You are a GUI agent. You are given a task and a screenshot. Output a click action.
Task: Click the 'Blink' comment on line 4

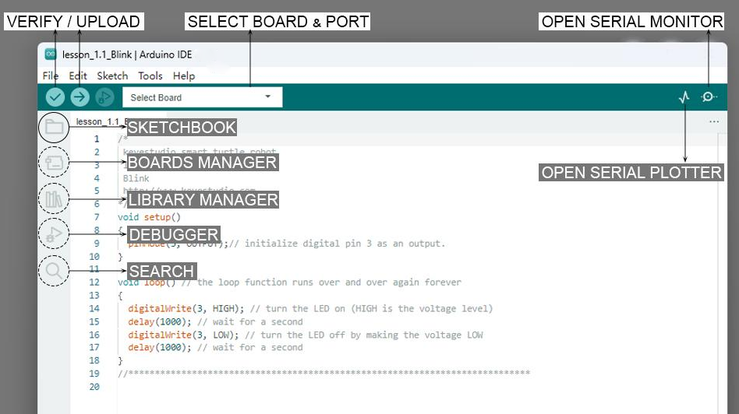(x=136, y=178)
